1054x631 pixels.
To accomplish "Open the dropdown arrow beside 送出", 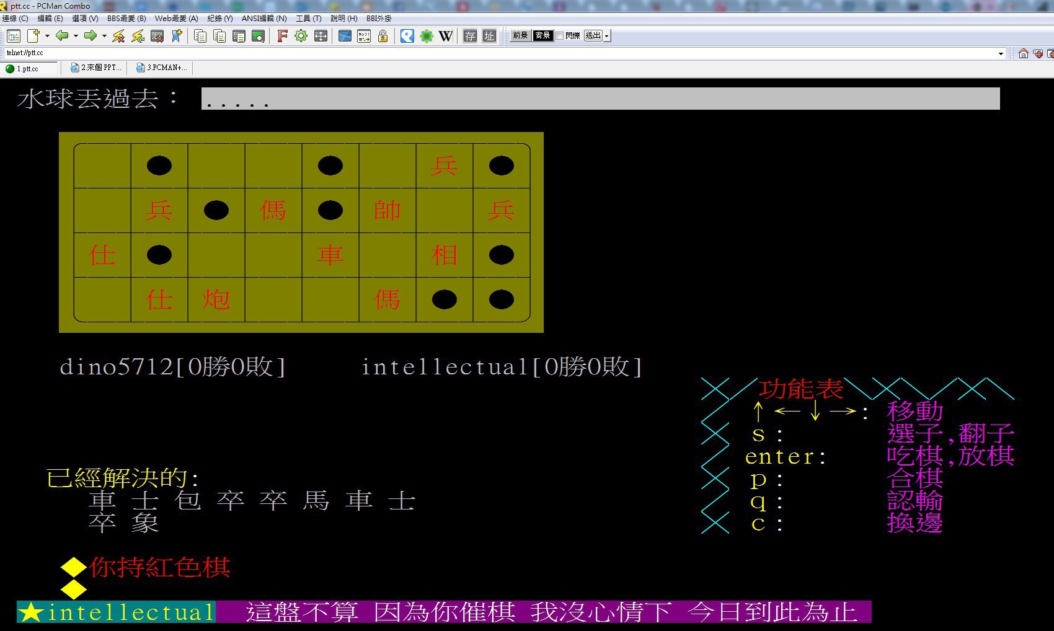I will (607, 36).
